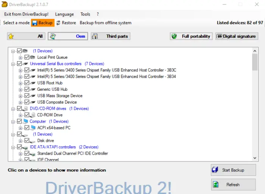265x194 pixels.
Task: Click the Universal Serial Bus controllers icon
Action: [x=25, y=64]
